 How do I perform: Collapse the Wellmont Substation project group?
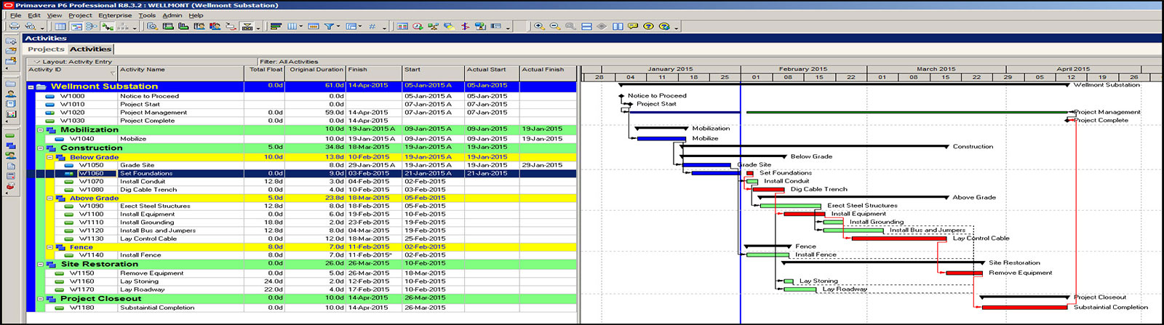coord(31,87)
